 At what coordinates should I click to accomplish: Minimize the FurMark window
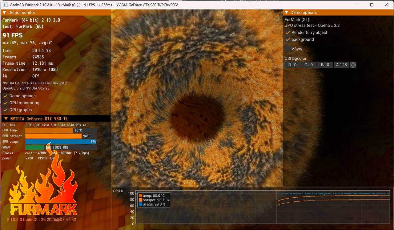(x=357, y=5)
